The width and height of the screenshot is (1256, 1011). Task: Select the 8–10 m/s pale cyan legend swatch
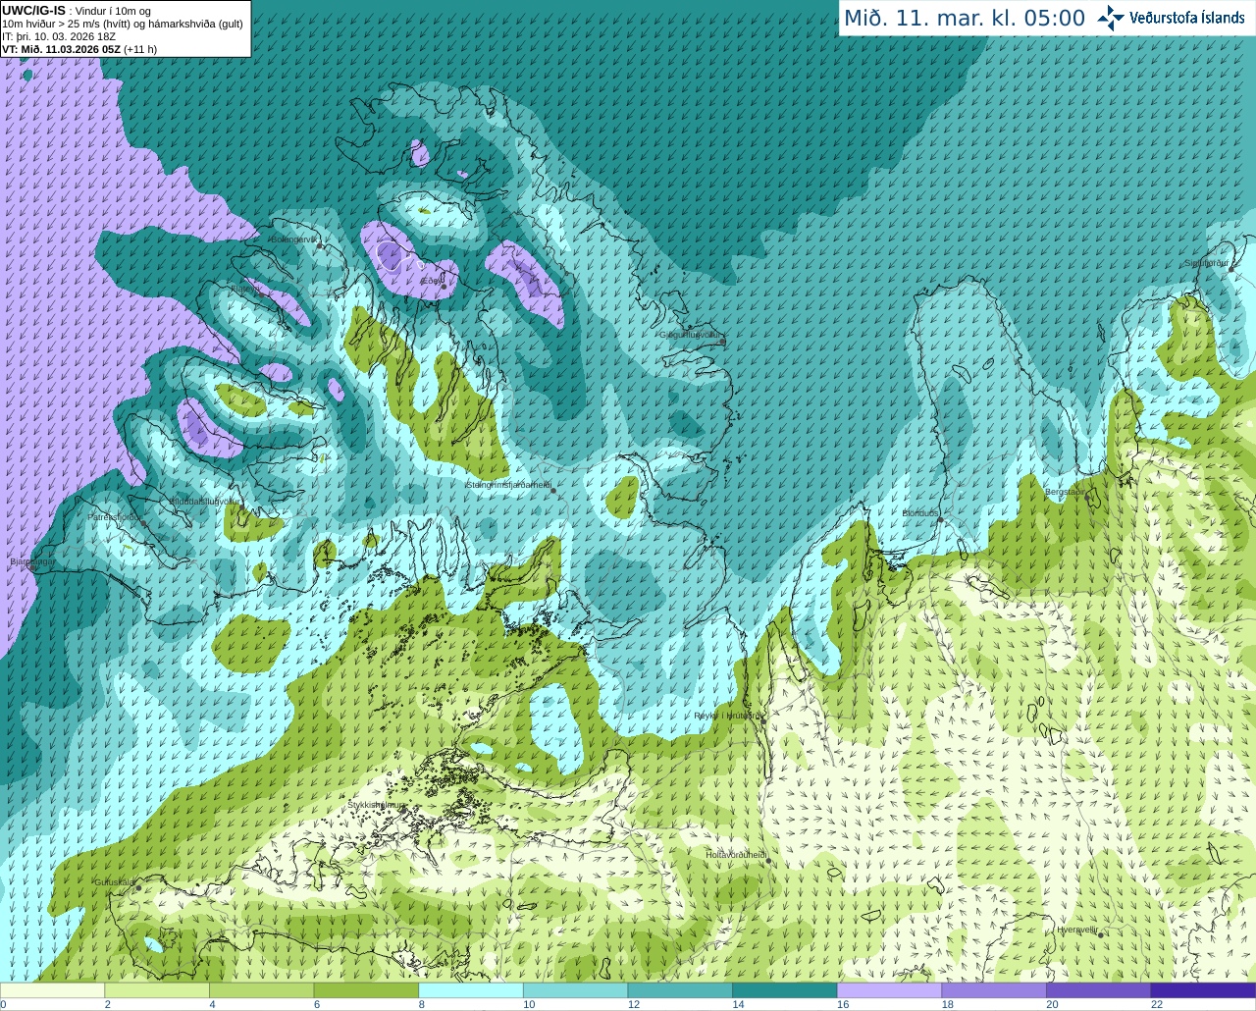pos(471,990)
